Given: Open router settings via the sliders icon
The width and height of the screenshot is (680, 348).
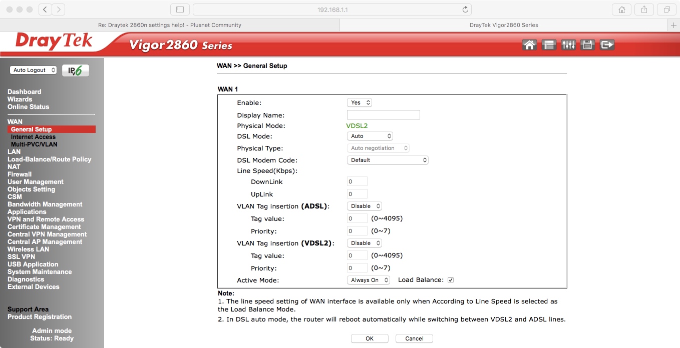Looking at the screenshot, I should click(x=568, y=44).
